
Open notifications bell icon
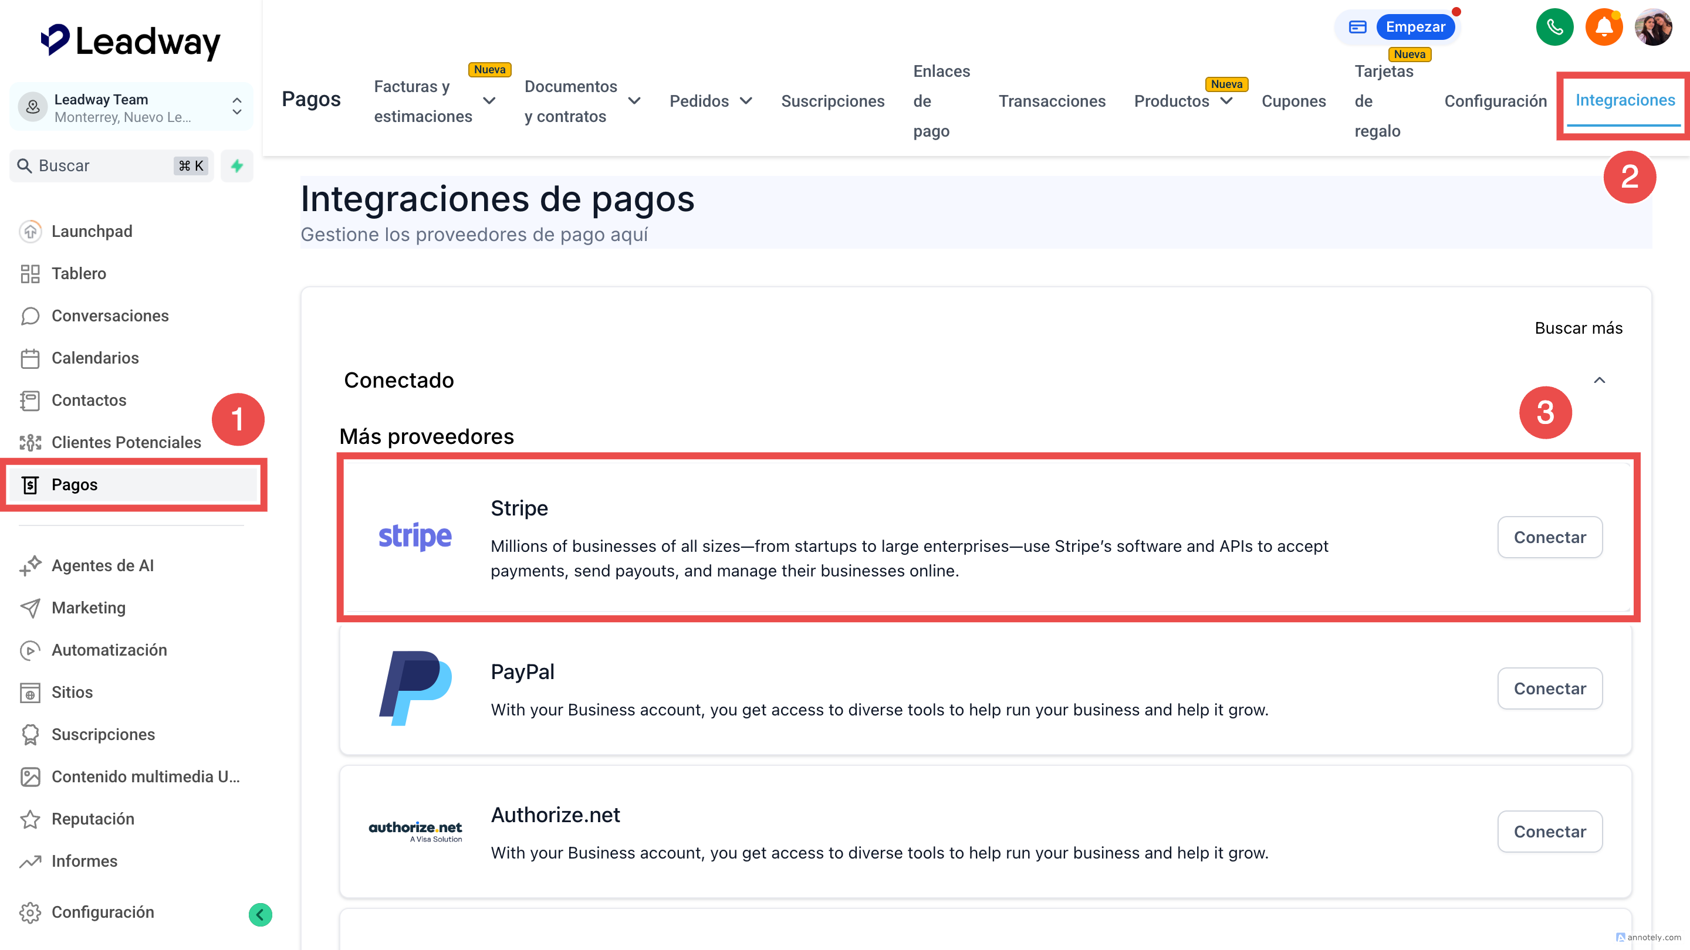point(1603,27)
